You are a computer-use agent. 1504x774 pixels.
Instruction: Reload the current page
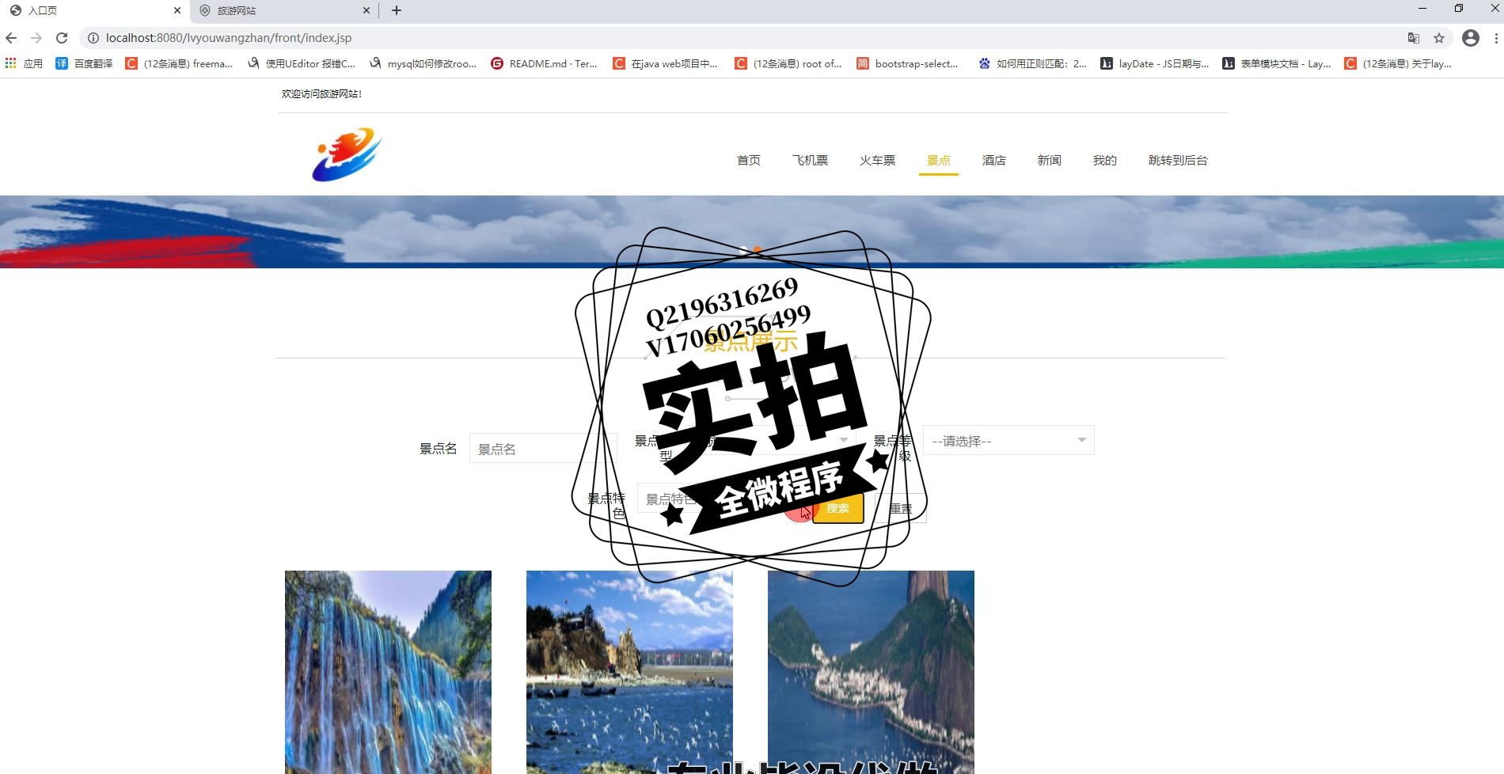(x=62, y=38)
